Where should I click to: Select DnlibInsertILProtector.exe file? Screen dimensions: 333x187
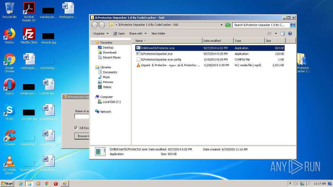pos(210,48)
